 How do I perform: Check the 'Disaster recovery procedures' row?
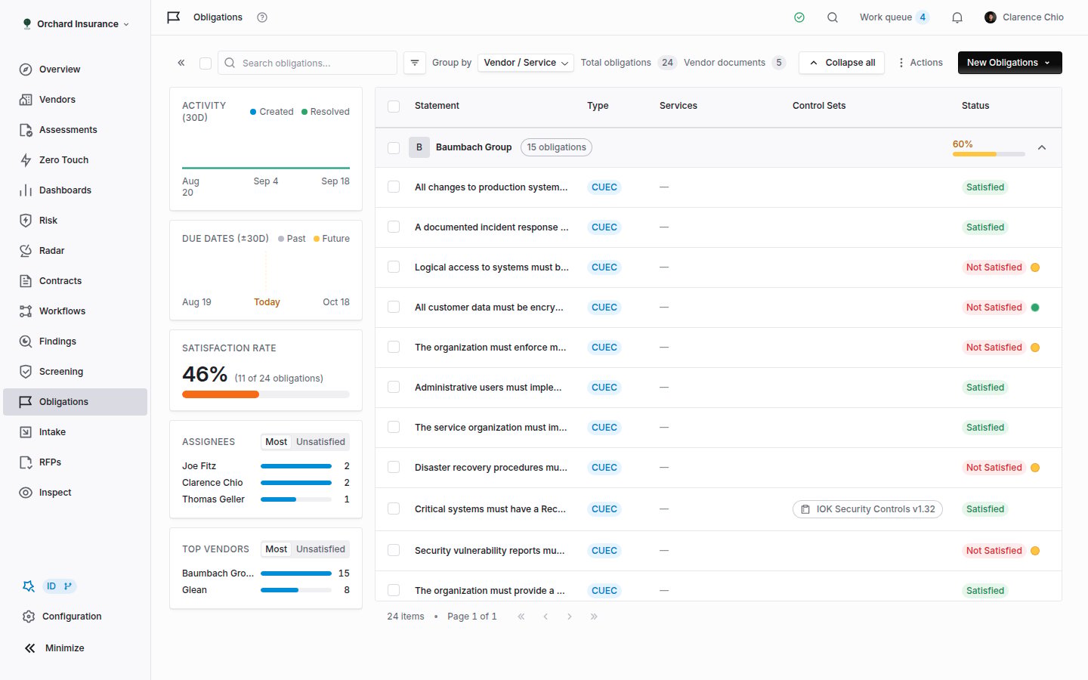click(394, 468)
